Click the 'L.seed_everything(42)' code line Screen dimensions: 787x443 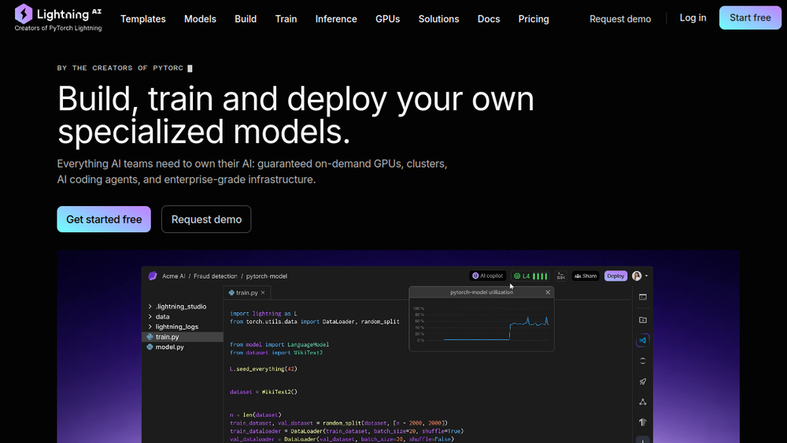(x=264, y=369)
